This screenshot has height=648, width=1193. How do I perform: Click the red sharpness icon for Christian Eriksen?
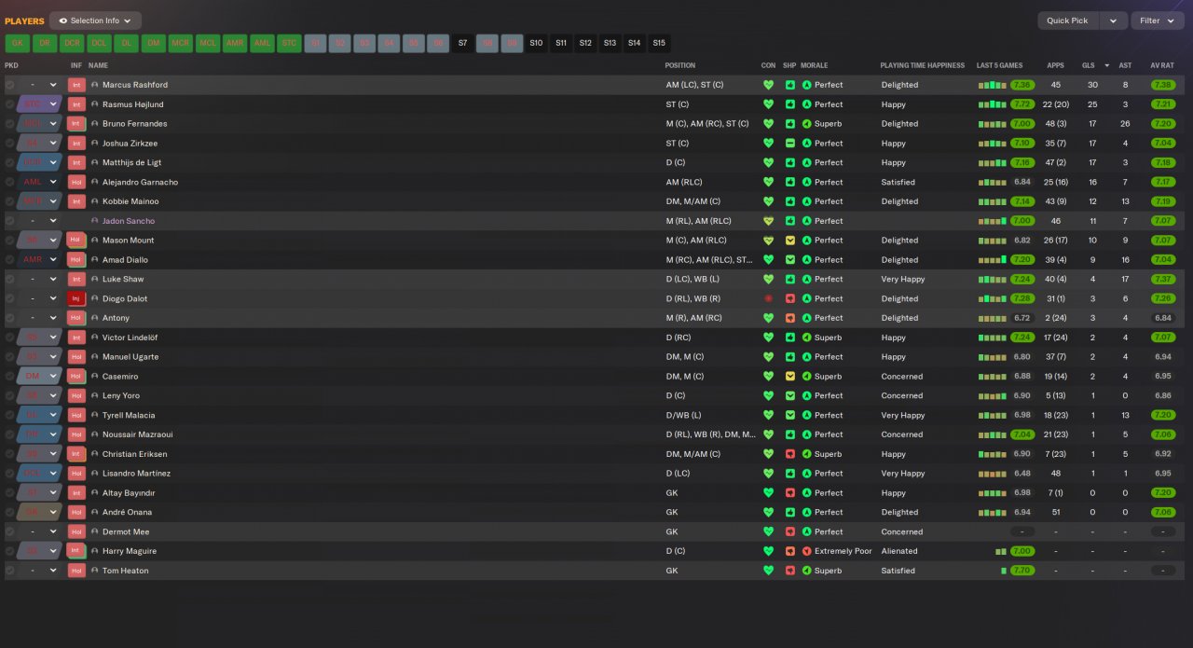point(789,454)
